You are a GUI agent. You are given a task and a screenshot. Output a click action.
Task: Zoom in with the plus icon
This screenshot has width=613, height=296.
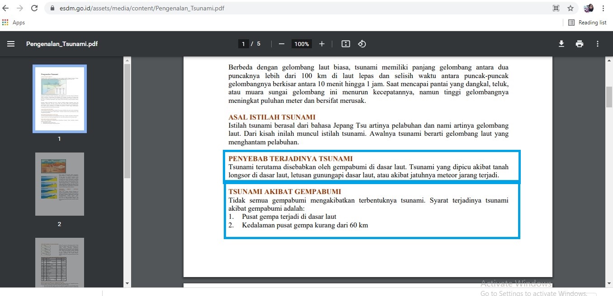tap(322, 44)
